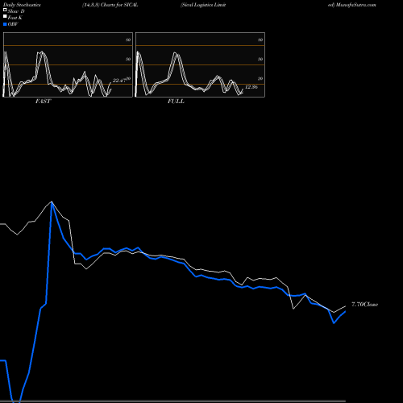The height and width of the screenshot is (403, 403).
Task: Select the 'Daily Stochastics' title text
Action: pyautogui.click(x=22, y=5)
